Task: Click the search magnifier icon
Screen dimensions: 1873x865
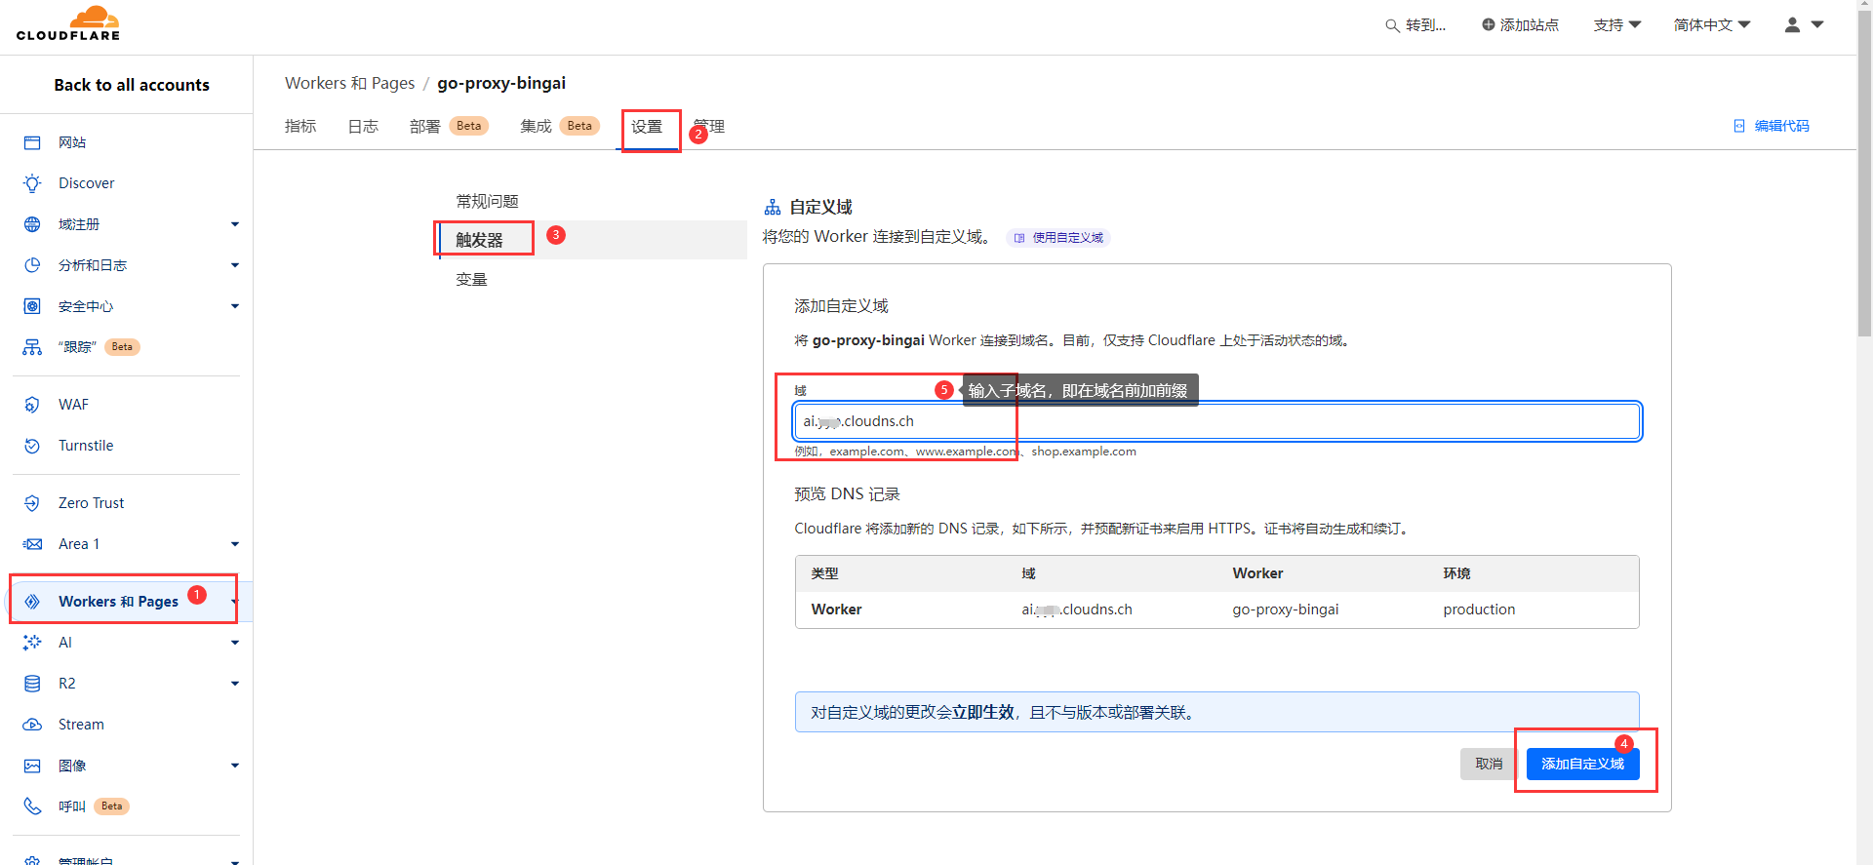Action: point(1392,25)
